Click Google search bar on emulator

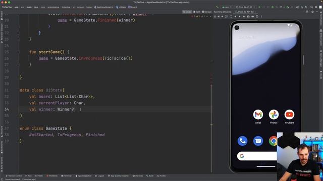pyautogui.click(x=257, y=156)
